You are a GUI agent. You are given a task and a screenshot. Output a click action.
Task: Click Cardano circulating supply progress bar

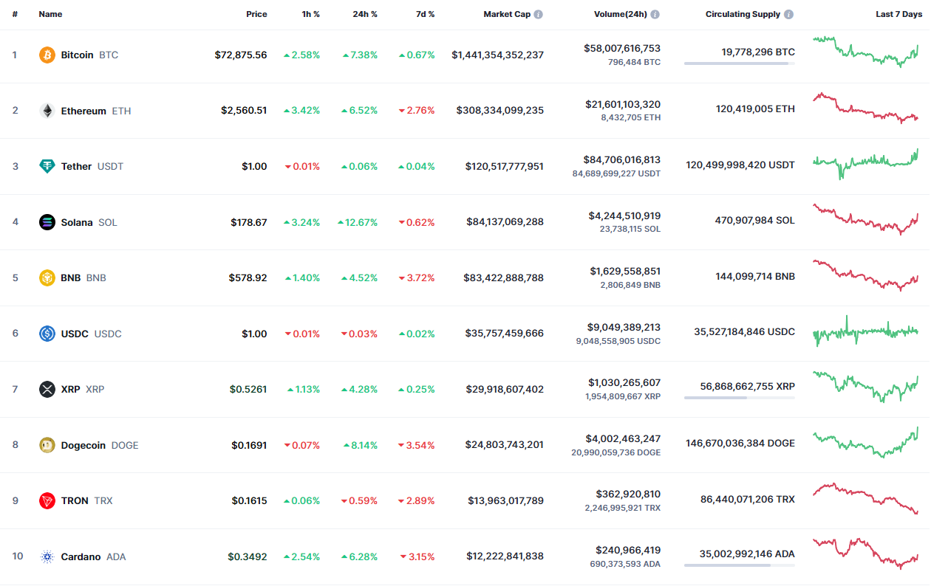coord(740,565)
